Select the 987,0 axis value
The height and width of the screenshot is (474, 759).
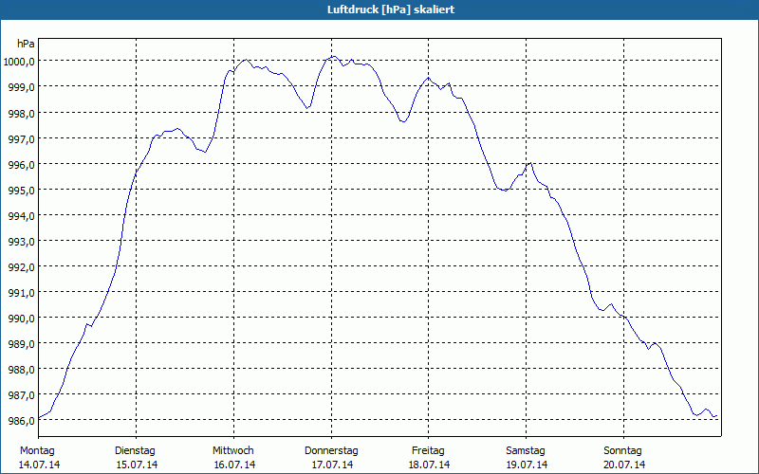coord(22,395)
